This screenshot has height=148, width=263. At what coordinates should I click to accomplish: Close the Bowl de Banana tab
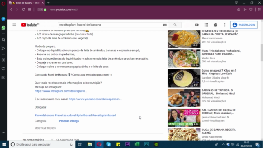(x=42, y=3)
